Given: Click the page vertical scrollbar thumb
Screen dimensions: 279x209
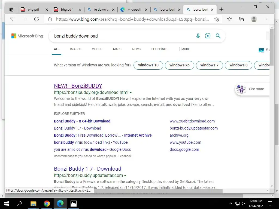Looking at the screenshot, I should pyautogui.click(x=272, y=47).
